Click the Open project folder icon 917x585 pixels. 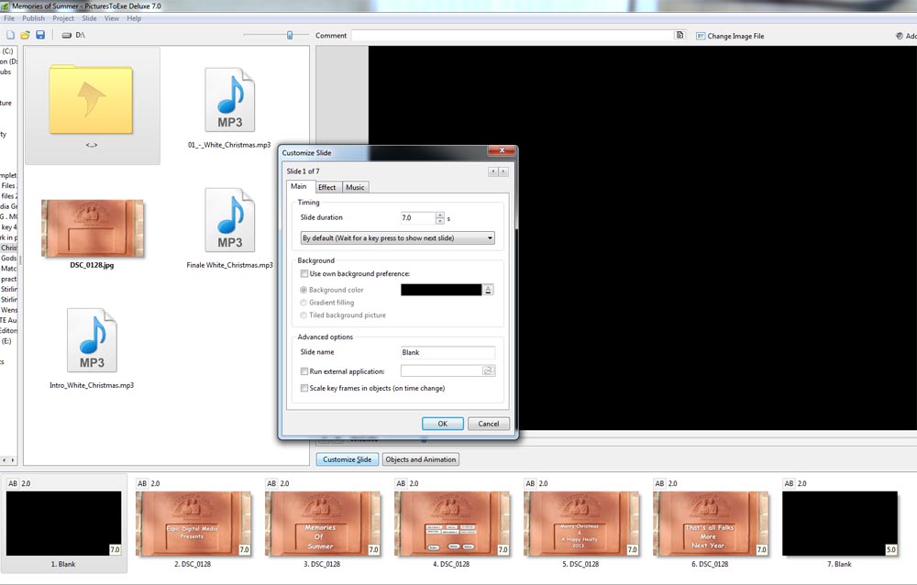tap(25, 35)
